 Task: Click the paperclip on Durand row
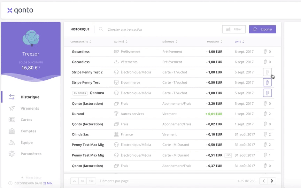(265, 114)
